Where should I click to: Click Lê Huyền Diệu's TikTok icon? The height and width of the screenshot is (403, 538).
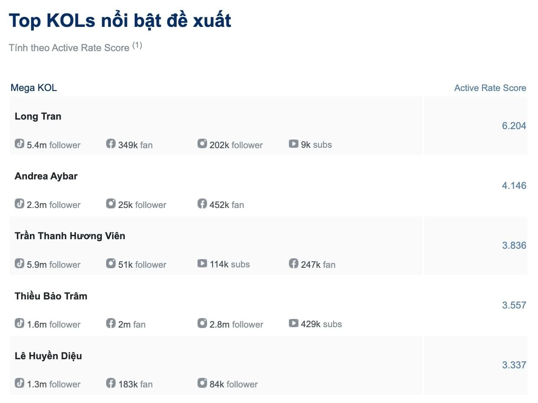click(19, 383)
